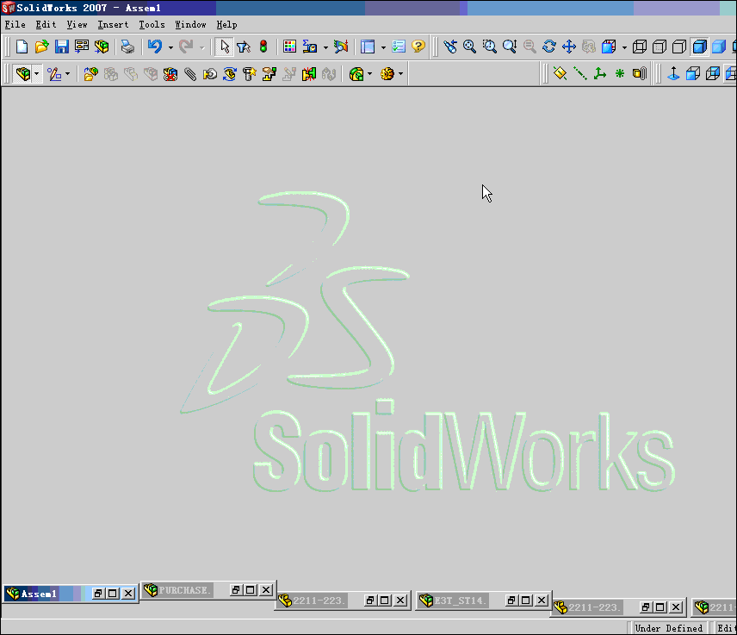Click the Open Component folder icon
Screen dimensions: 737x635
[90, 74]
